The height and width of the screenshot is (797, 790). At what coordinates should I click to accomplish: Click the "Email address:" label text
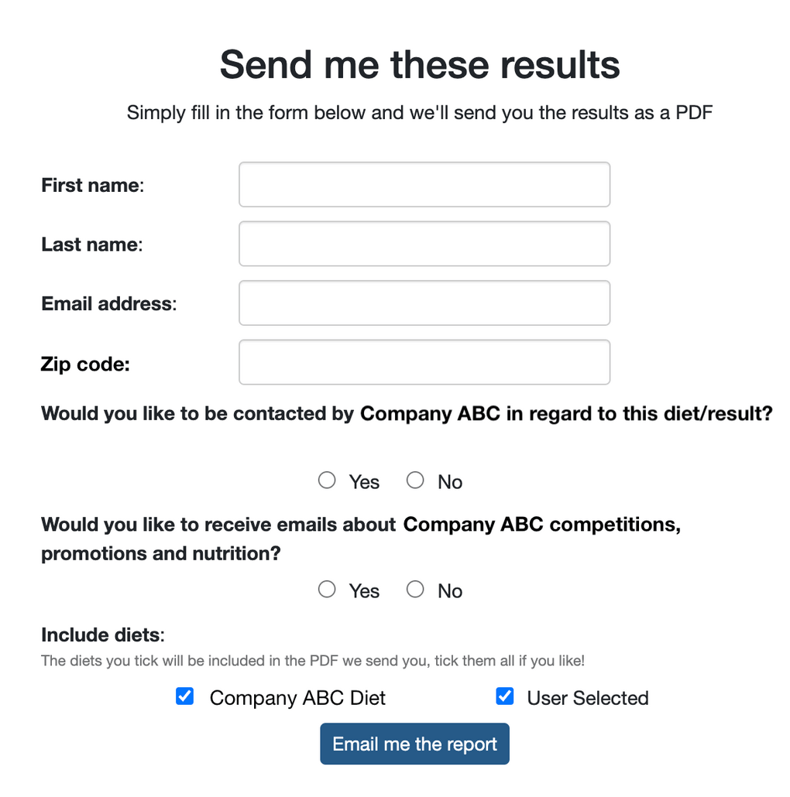click(x=109, y=304)
